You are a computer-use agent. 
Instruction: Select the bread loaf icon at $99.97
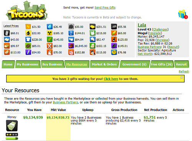pos(7,46)
